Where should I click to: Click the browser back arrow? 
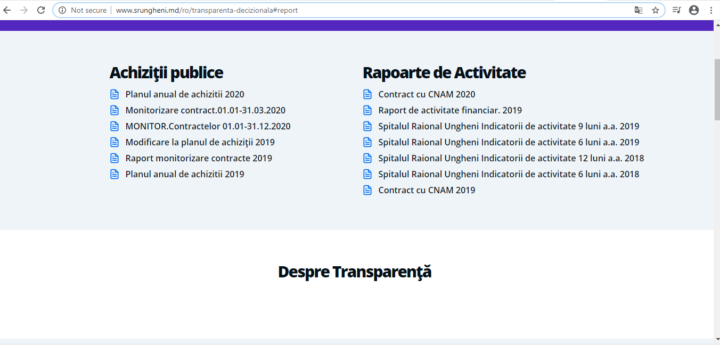click(x=7, y=10)
